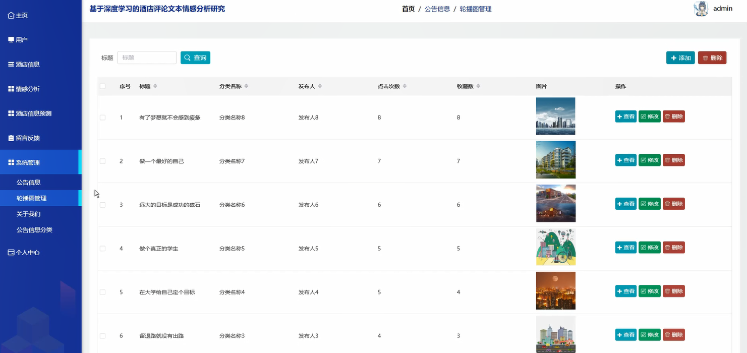The width and height of the screenshot is (747, 353).
Task: View row 1 with its 查看 button
Action: coord(626,116)
